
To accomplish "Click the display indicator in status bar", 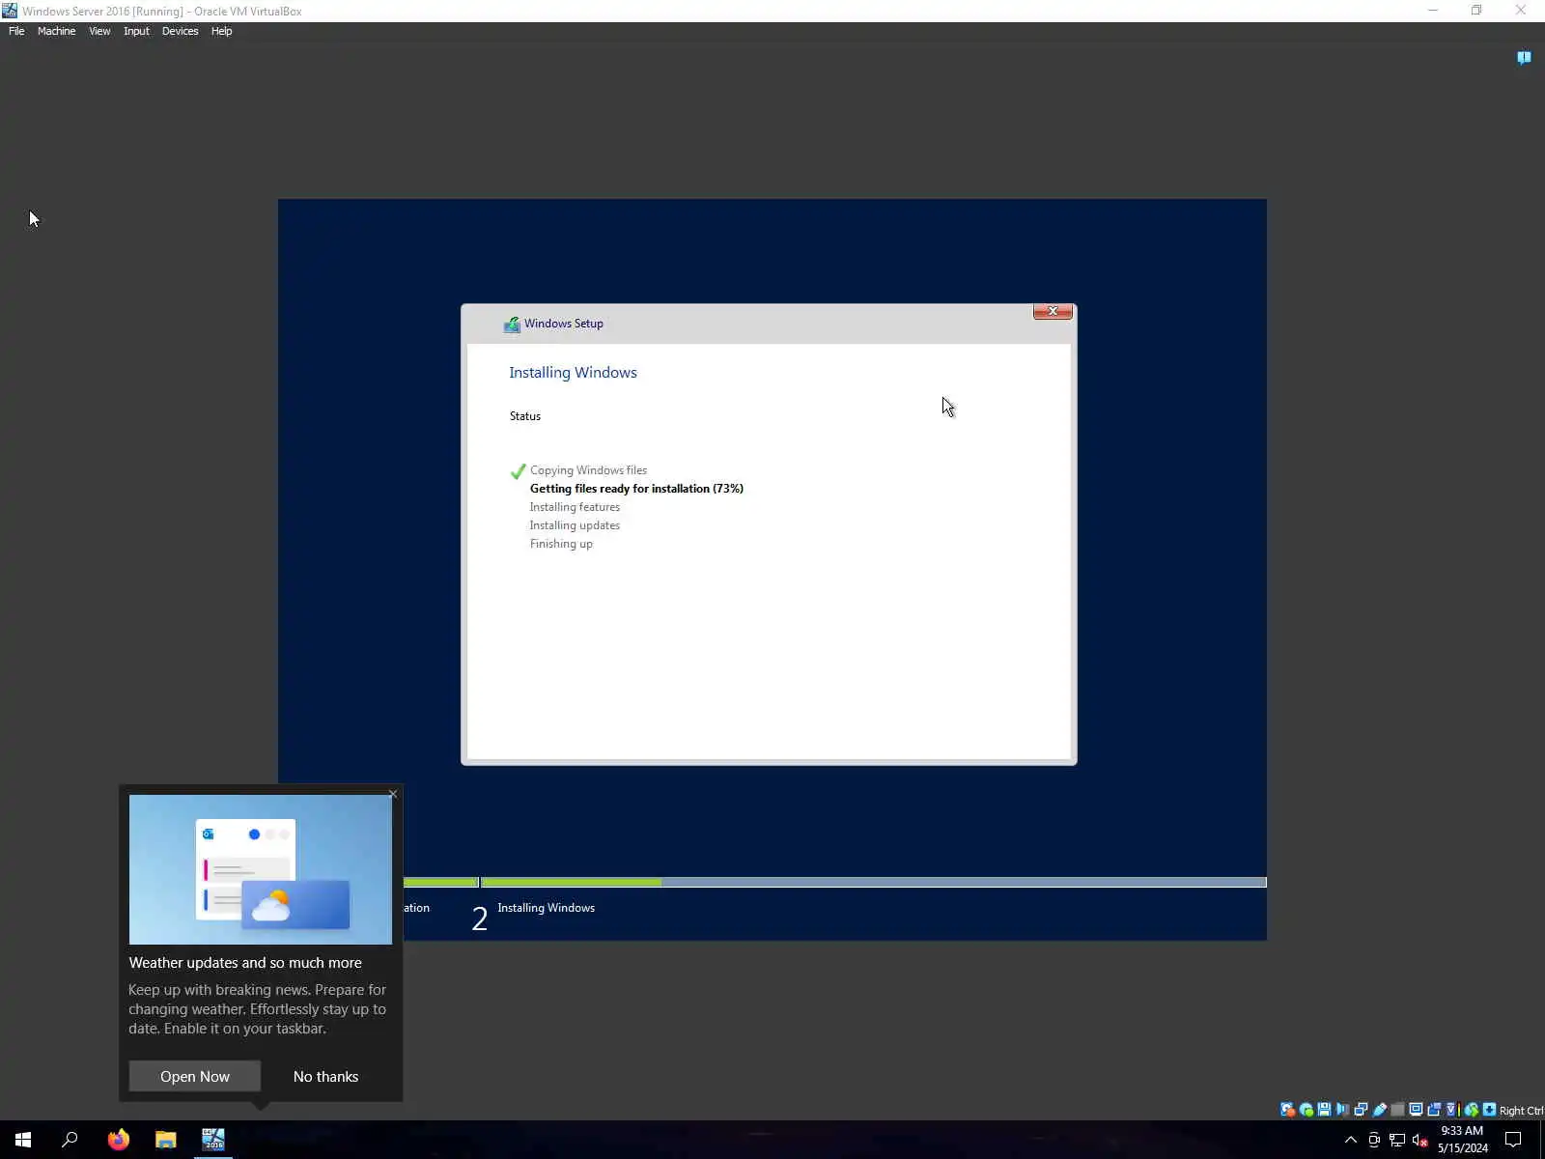I will click(1416, 1110).
